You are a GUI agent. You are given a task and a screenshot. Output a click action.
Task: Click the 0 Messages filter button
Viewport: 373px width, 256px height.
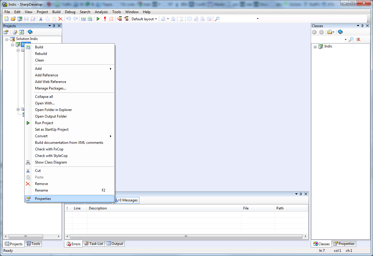click(127, 200)
